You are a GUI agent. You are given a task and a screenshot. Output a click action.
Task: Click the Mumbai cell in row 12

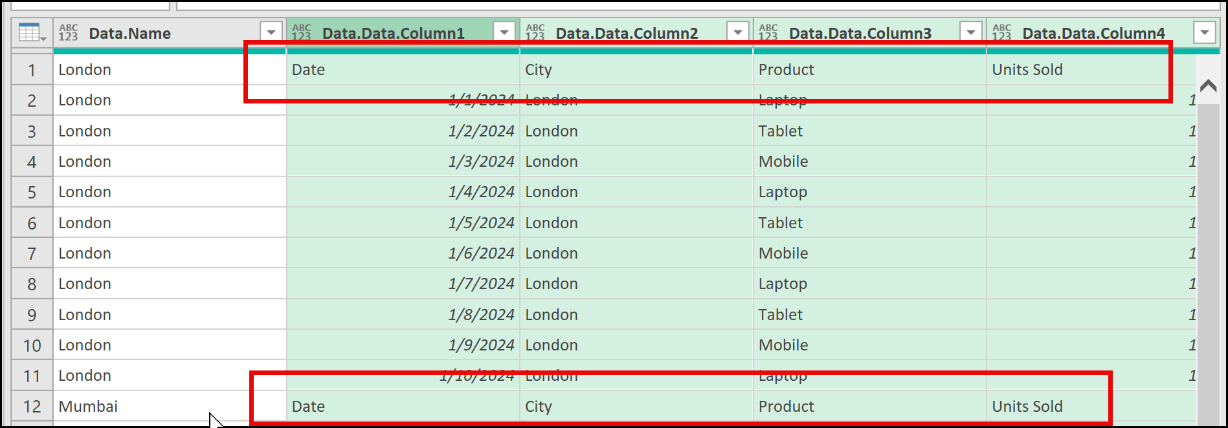click(x=89, y=407)
